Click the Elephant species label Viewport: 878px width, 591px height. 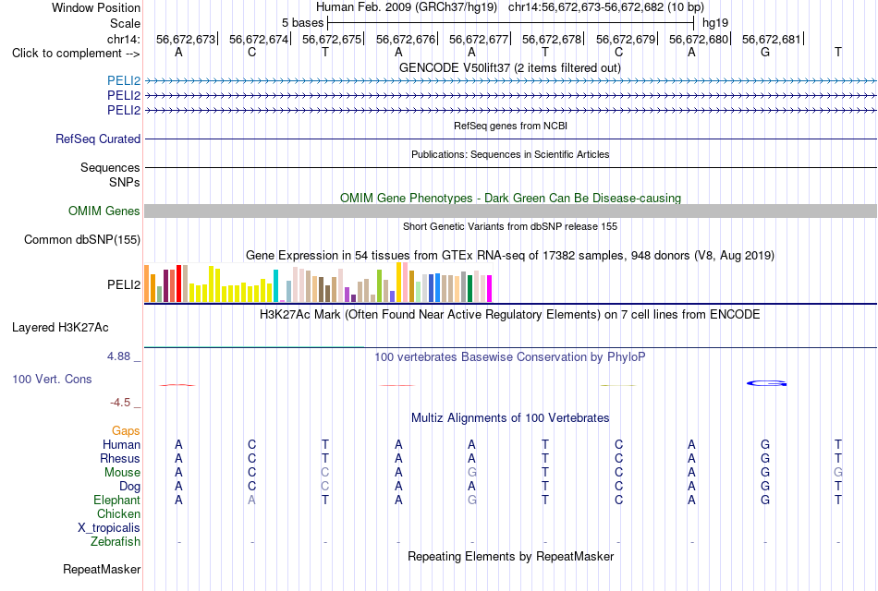(117, 501)
